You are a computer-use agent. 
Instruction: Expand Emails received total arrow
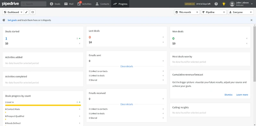(163, 99)
